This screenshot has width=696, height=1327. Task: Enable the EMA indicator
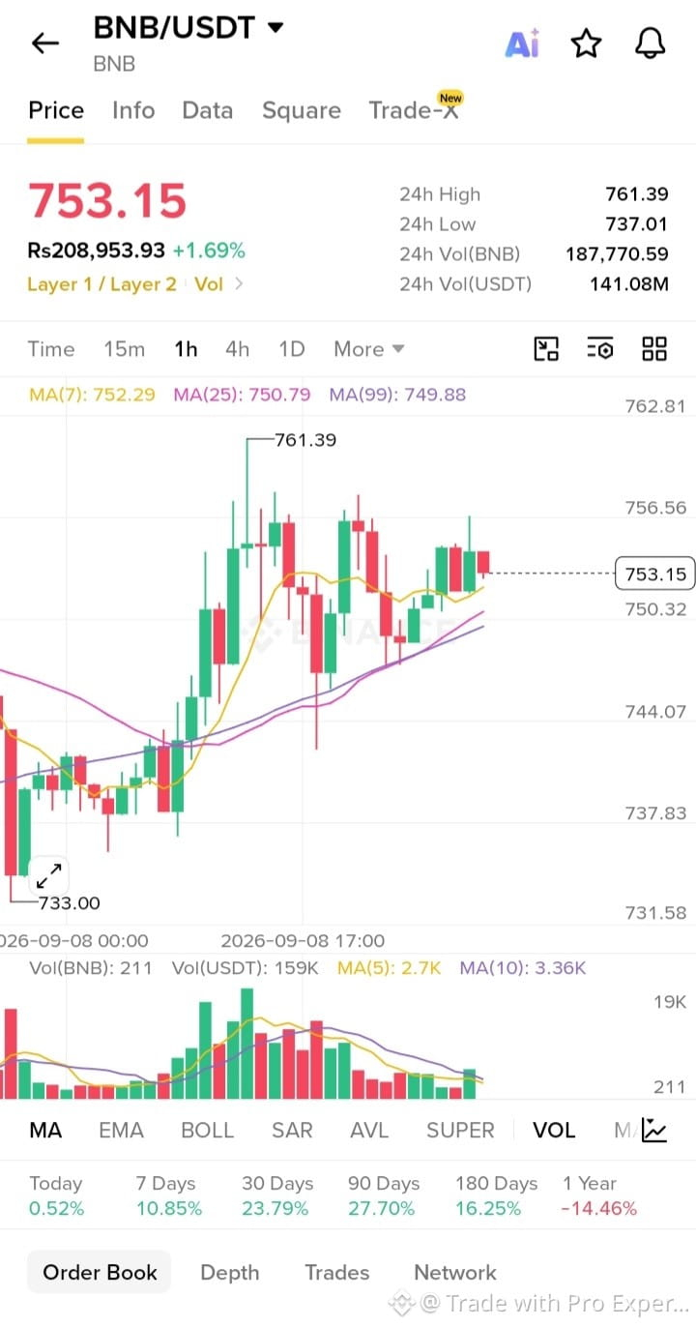121,1130
